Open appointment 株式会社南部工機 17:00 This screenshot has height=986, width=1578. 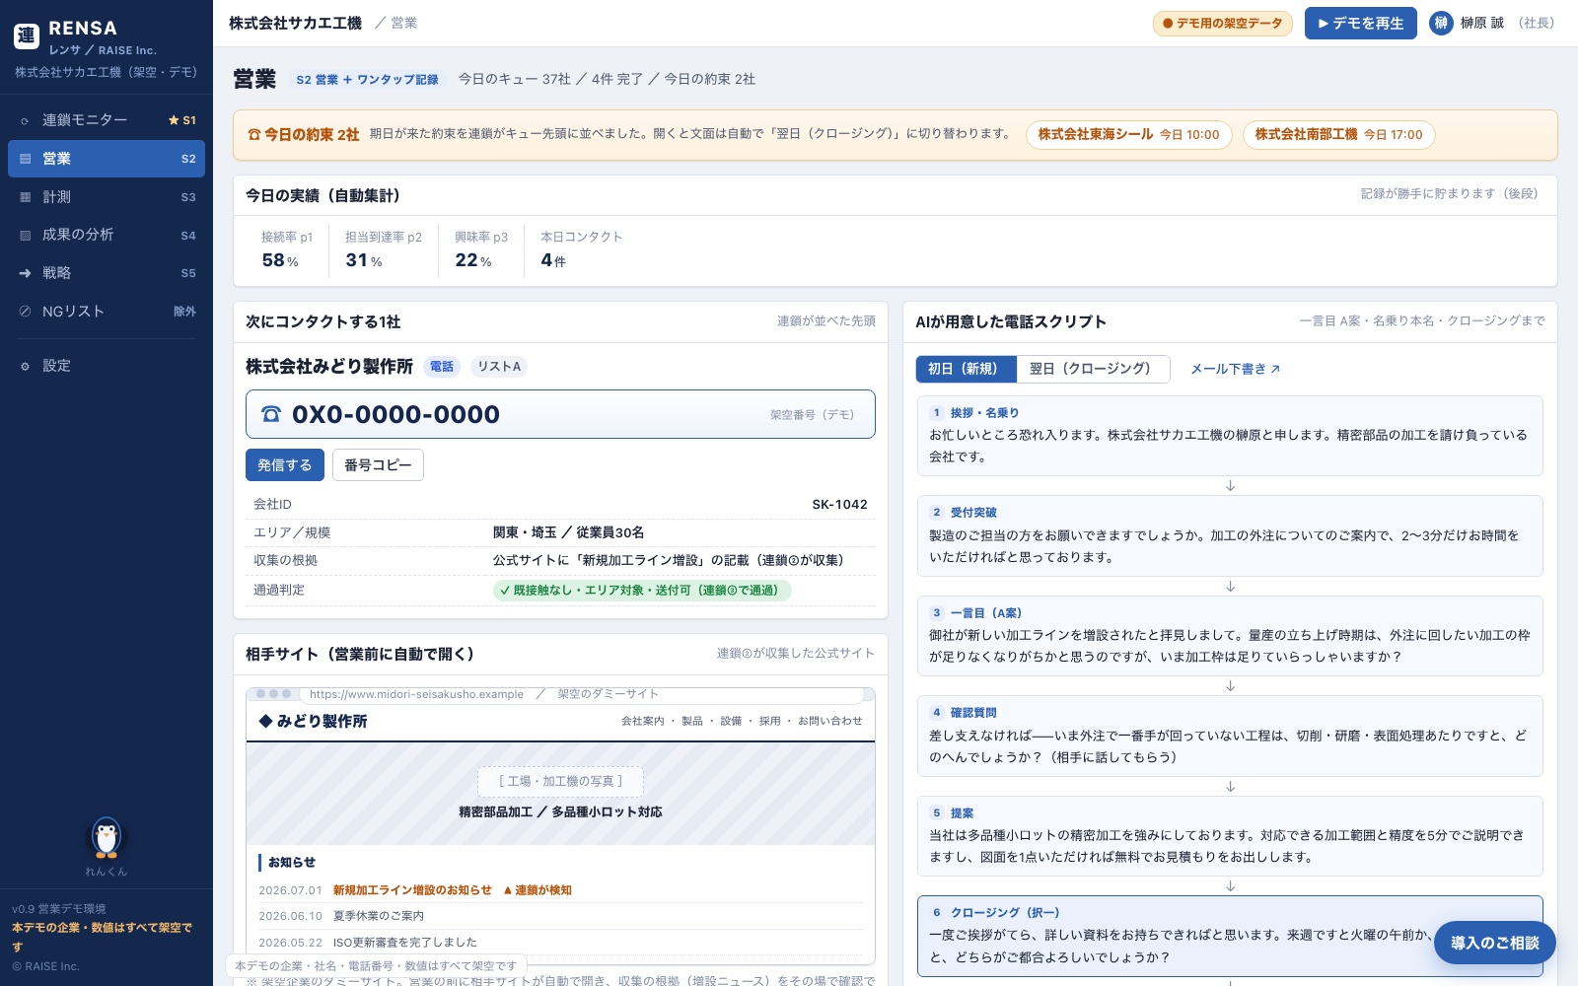tap(1338, 135)
